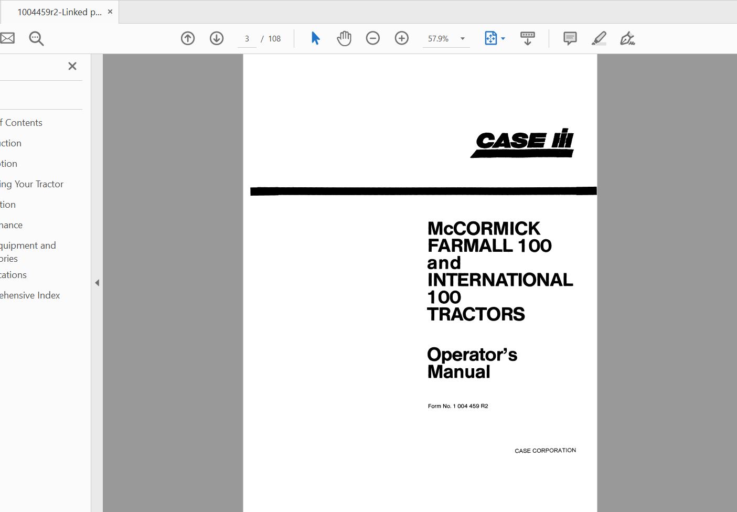Collapse the navigation pane with the arrow
The height and width of the screenshot is (512, 737).
point(97,283)
